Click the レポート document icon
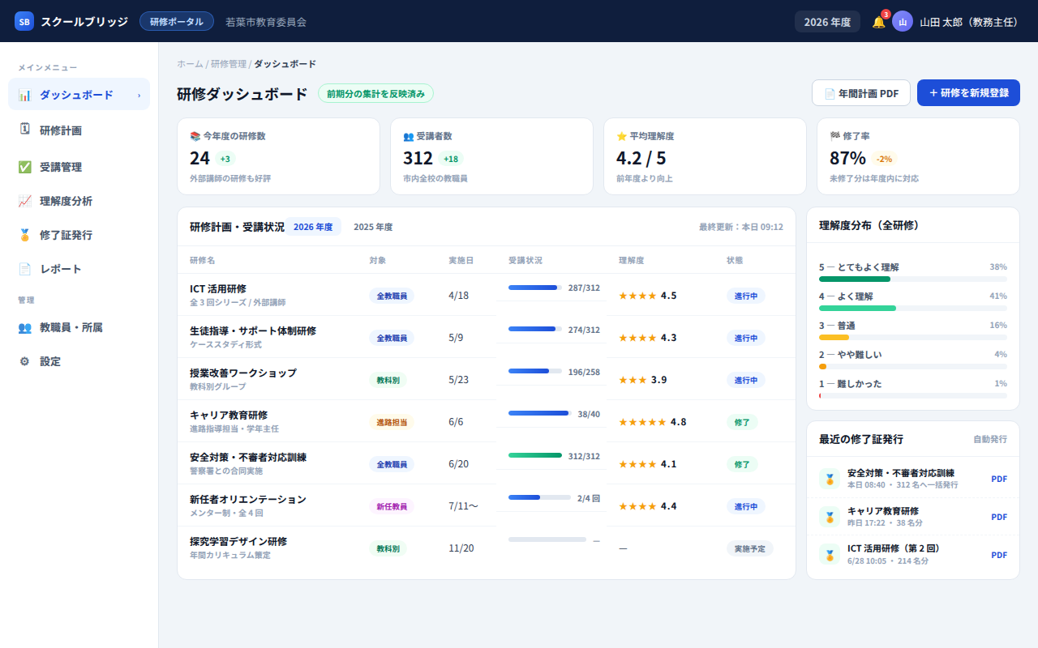Image resolution: width=1038 pixels, height=648 pixels. tap(25, 269)
